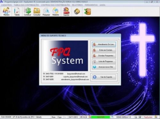The image size is (160, 119).
Task: Click the exit door toolbar icon
Action: click(88, 11)
